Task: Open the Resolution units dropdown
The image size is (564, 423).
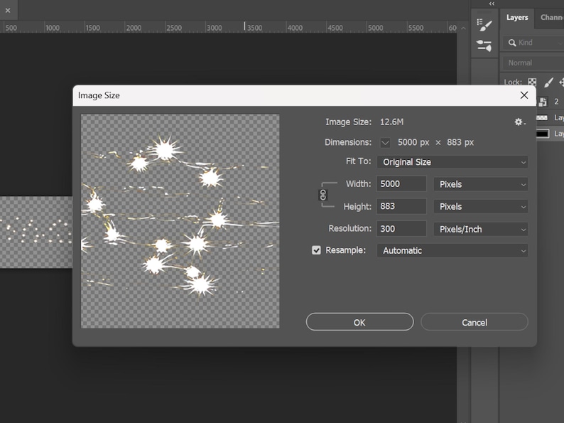Action: 481,230
